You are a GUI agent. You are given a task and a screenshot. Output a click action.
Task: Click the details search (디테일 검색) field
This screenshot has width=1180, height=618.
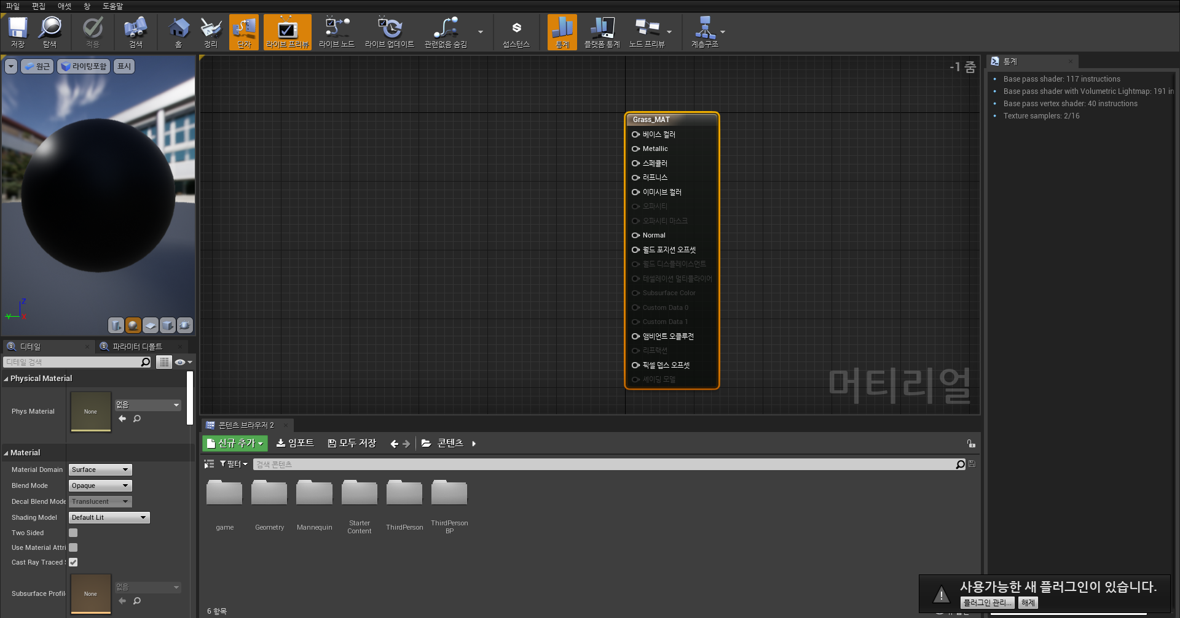77,362
